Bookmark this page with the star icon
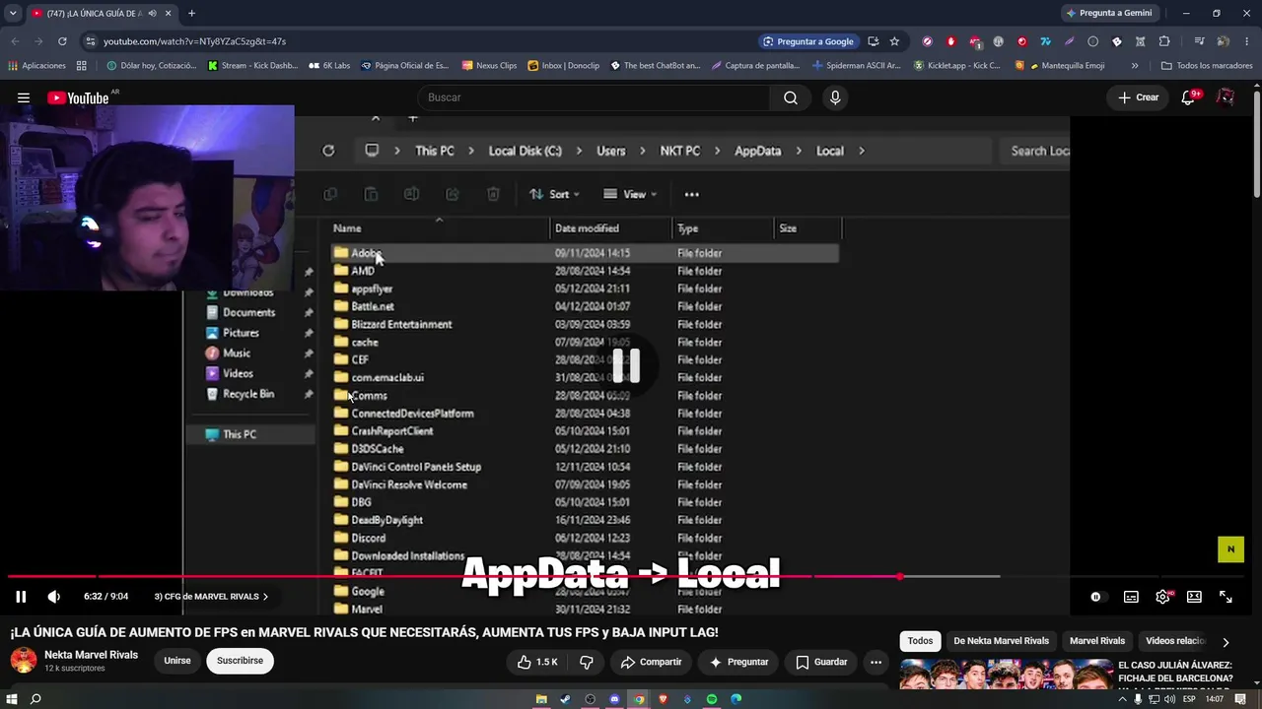This screenshot has height=709, width=1262. tap(894, 41)
